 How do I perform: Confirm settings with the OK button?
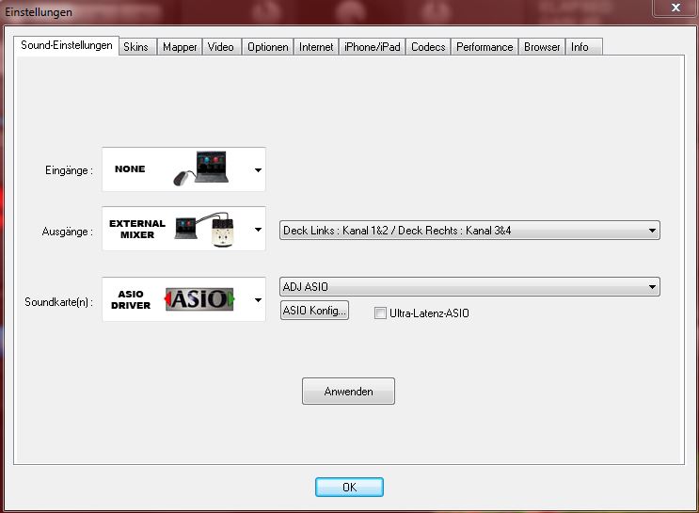(349, 488)
